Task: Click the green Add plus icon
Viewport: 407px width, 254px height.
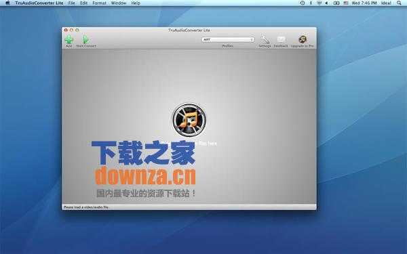Action: point(69,40)
